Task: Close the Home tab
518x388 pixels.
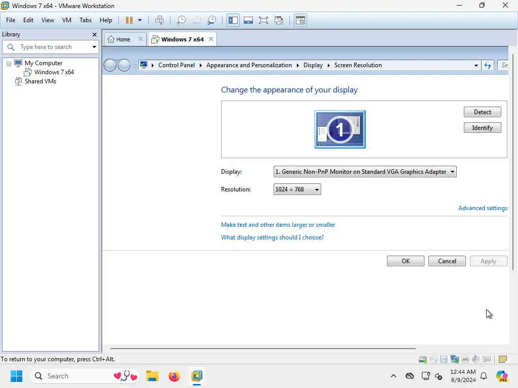Action: (141, 39)
